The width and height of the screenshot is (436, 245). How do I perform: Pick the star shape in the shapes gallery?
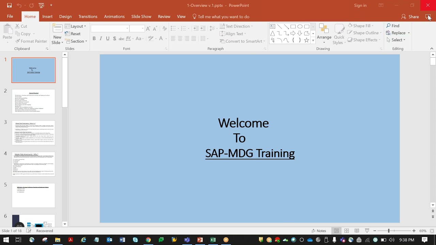tap(307, 40)
